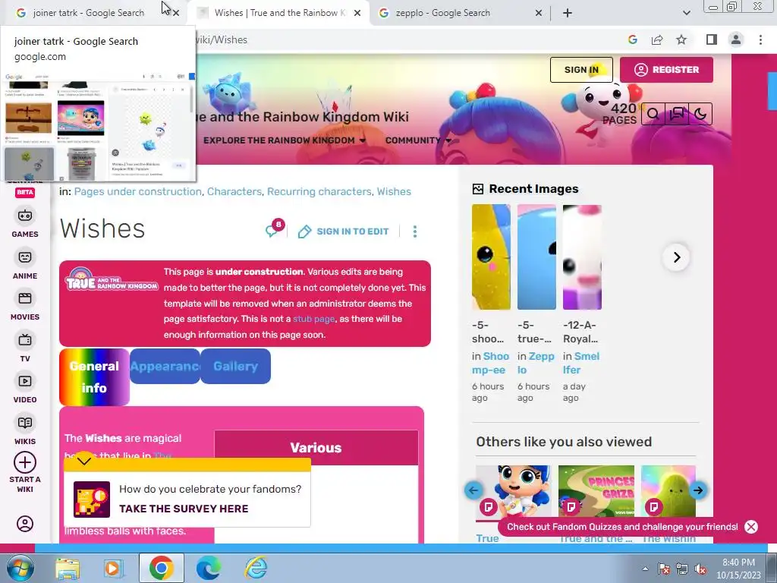Expand the Explore the Rainbow Kingdom menu
777x583 pixels.
point(285,140)
